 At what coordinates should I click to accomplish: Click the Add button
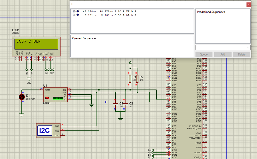tap(223, 54)
